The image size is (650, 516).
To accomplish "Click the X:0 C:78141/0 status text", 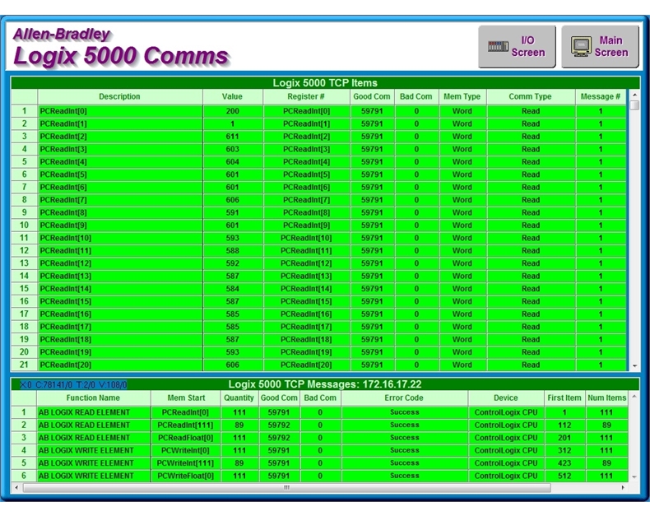I will pos(73,385).
